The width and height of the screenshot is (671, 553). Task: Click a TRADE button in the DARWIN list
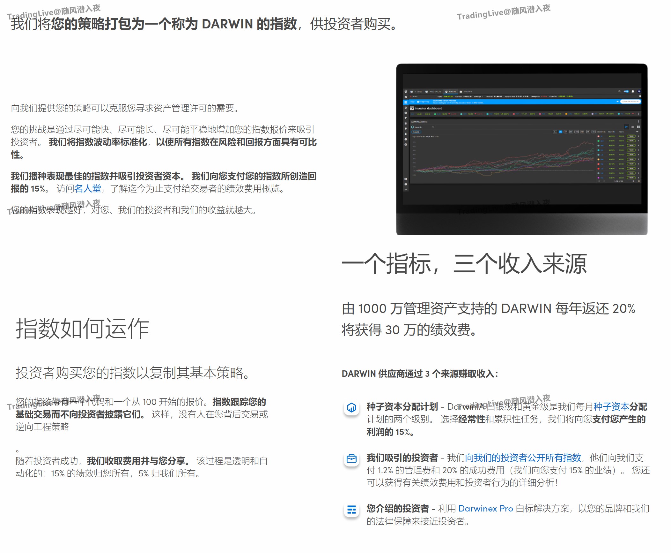631,136
